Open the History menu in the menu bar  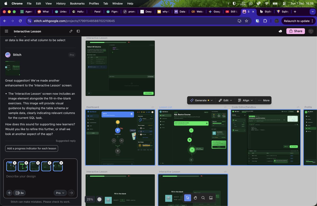[x=61, y=3]
